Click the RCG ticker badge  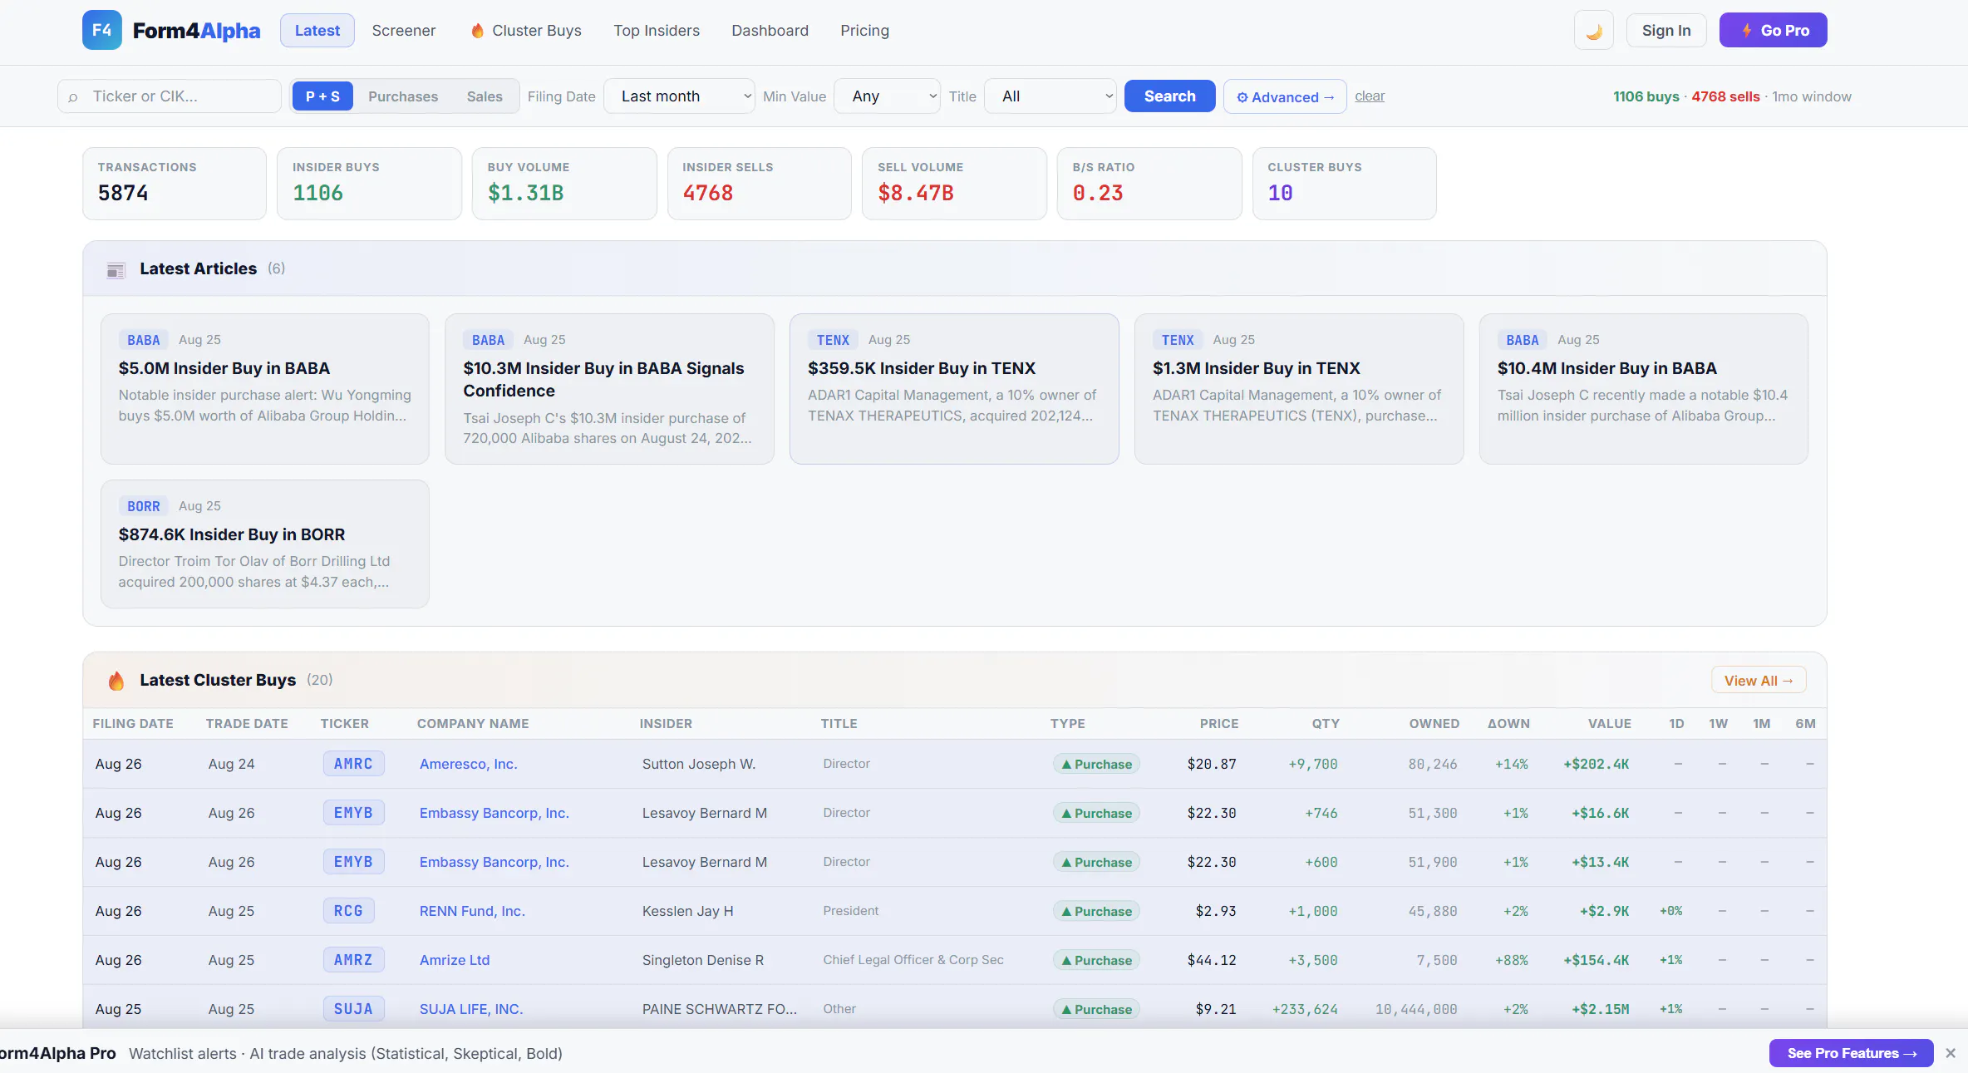point(348,911)
